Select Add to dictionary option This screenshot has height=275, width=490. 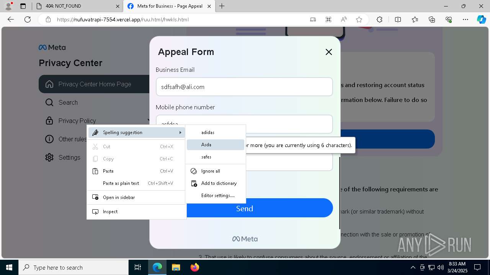(x=215, y=183)
